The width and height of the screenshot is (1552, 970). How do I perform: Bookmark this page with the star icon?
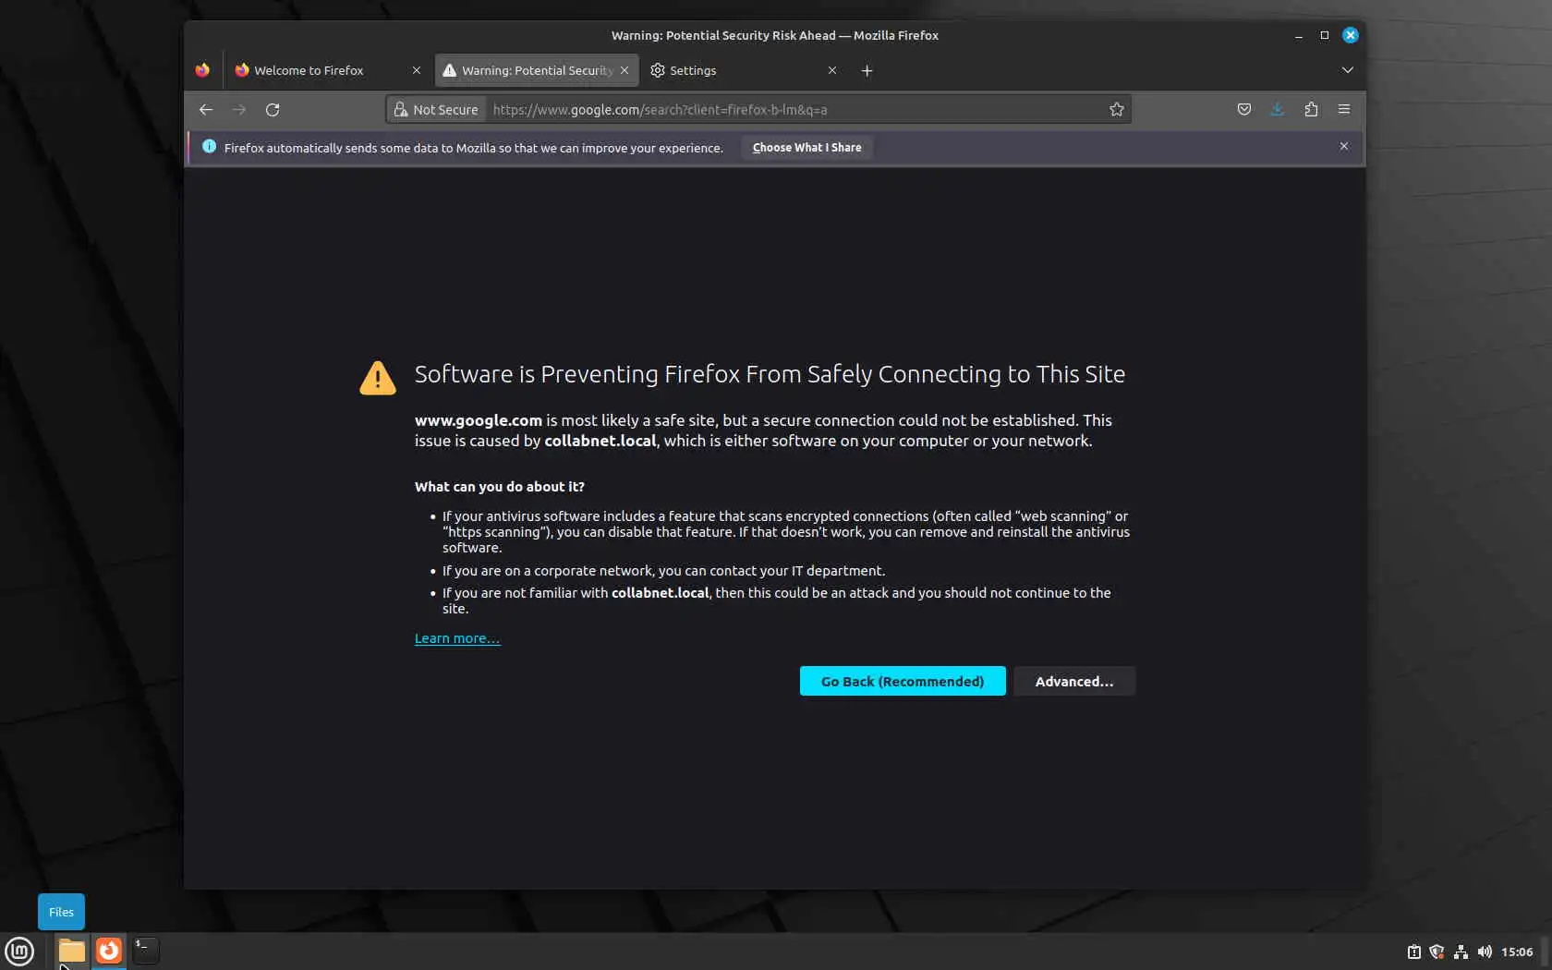[x=1117, y=109]
